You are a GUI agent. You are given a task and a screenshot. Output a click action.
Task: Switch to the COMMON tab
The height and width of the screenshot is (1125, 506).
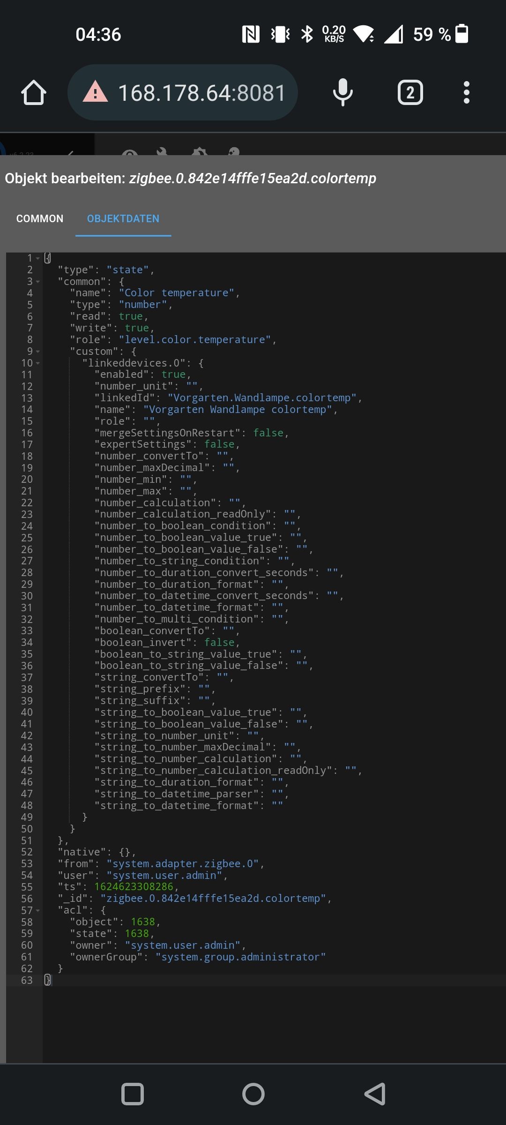[40, 218]
